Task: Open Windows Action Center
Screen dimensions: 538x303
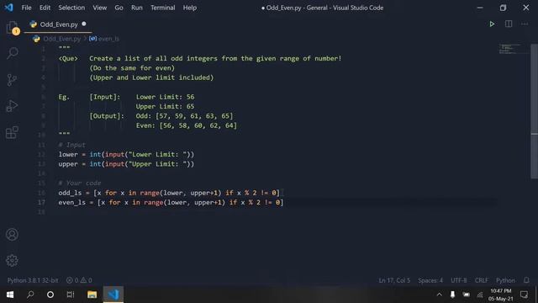Action: [524, 295]
